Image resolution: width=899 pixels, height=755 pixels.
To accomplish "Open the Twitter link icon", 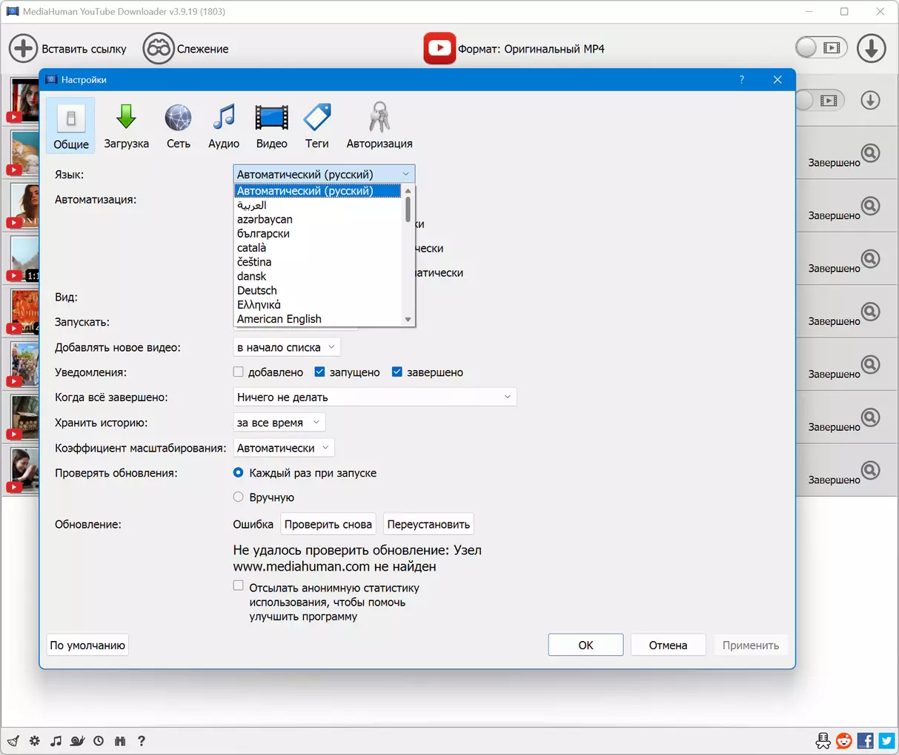I will coord(886,740).
